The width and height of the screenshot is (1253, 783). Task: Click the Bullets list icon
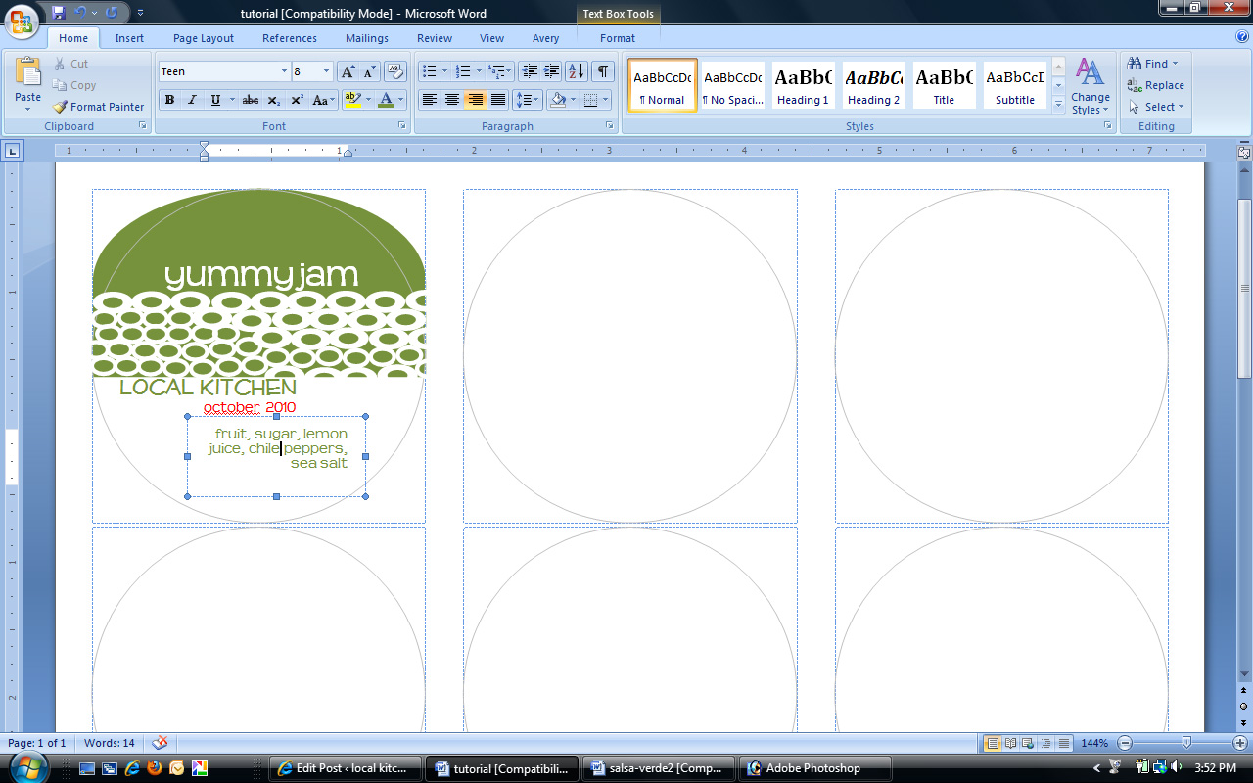(429, 71)
